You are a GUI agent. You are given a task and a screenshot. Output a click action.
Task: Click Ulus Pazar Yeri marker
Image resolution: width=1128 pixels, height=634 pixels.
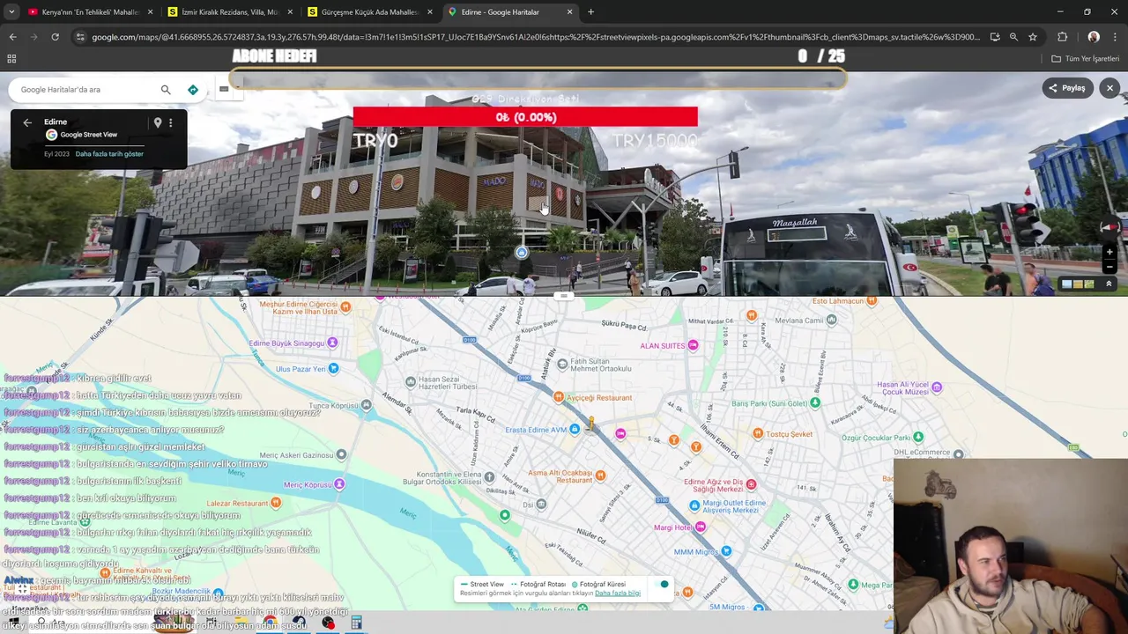coord(333,369)
